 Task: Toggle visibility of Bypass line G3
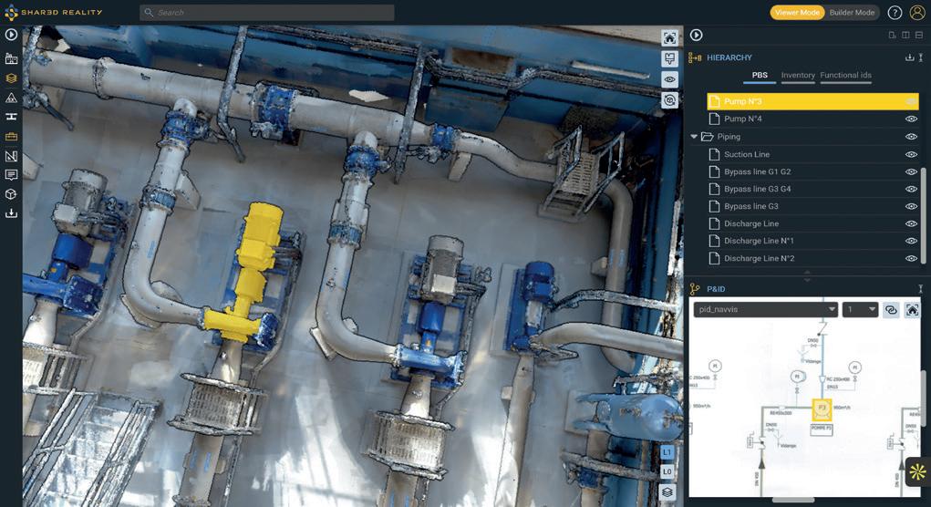pos(911,206)
